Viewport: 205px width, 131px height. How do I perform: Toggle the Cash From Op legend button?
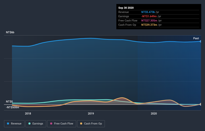click(x=91, y=124)
